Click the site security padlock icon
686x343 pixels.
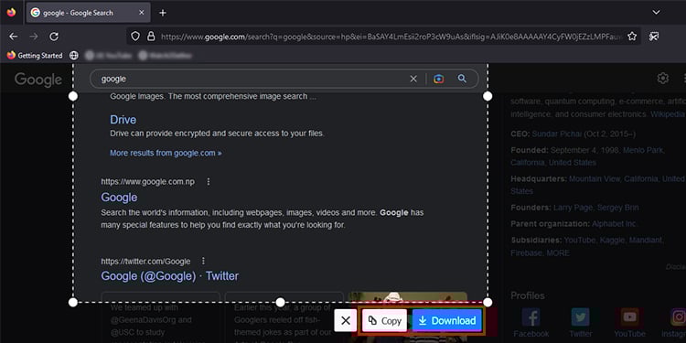click(x=151, y=37)
